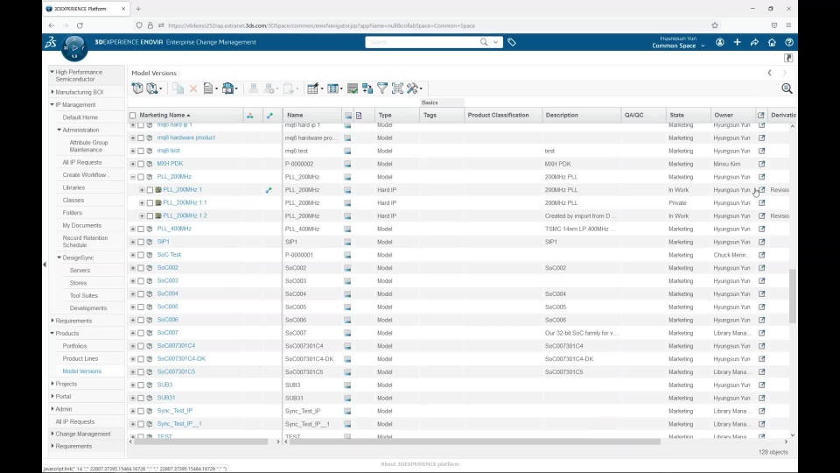The width and height of the screenshot is (840, 473).
Task: Sort by the Marketing Name column header
Action: 163,116
